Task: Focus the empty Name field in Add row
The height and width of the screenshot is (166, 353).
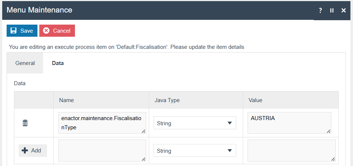Action: (x=102, y=150)
